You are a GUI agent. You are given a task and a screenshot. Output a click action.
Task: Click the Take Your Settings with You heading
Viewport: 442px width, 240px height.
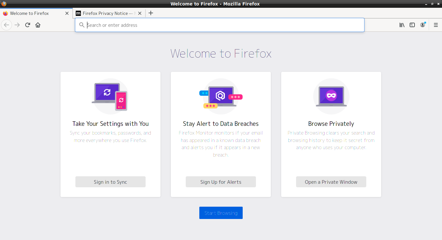[110, 124]
